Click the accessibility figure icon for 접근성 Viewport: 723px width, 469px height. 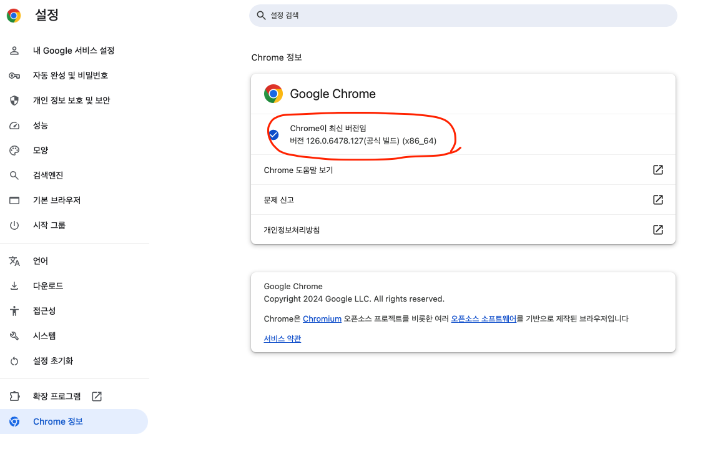coord(14,311)
